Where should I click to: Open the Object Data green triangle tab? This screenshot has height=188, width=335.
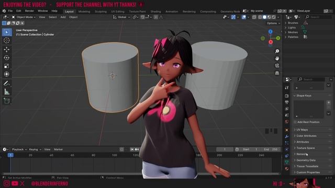[x=287, y=162]
